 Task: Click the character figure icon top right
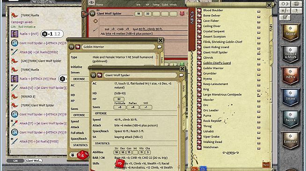pos(297,11)
